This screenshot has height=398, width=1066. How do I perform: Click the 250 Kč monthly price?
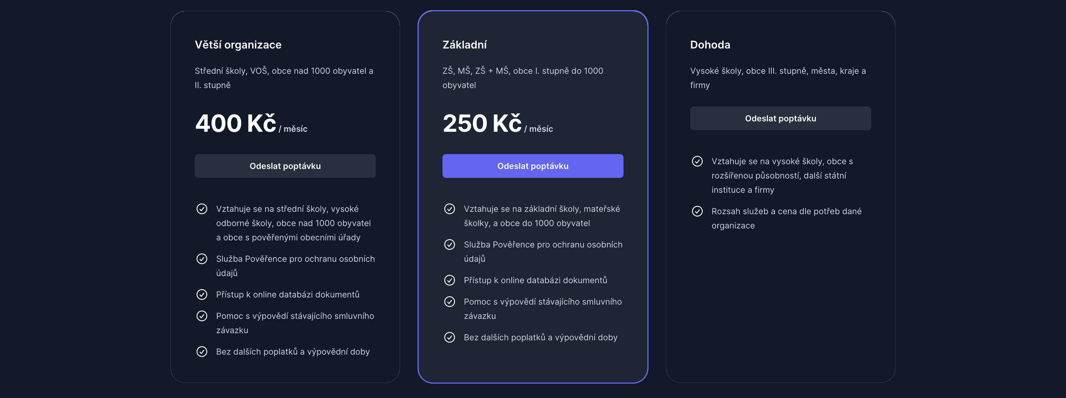(482, 123)
